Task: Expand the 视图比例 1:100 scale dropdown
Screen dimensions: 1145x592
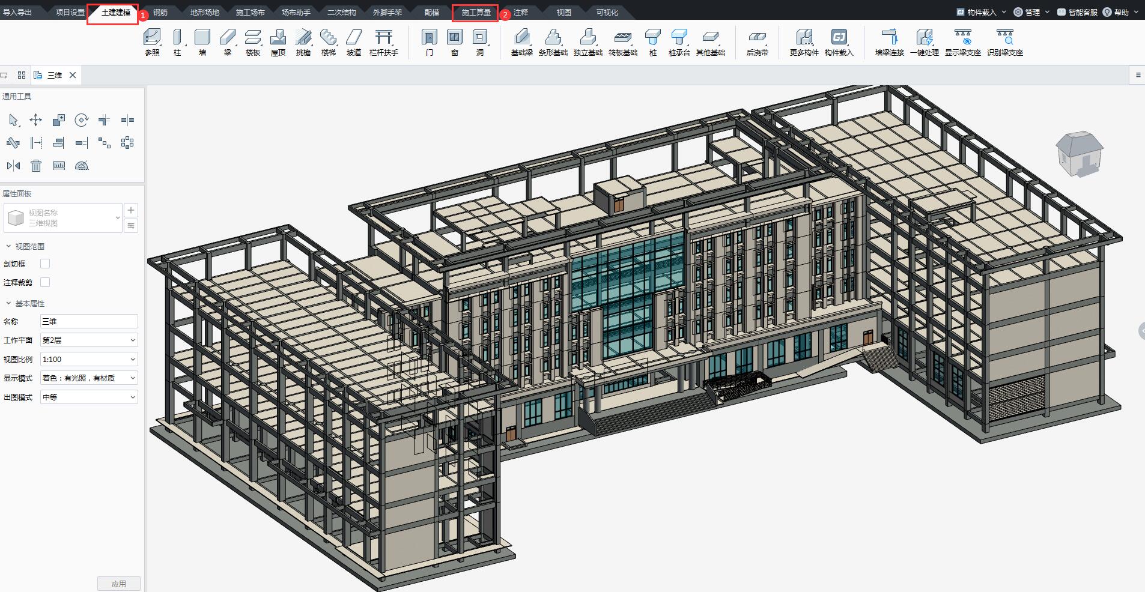Action: (x=88, y=358)
